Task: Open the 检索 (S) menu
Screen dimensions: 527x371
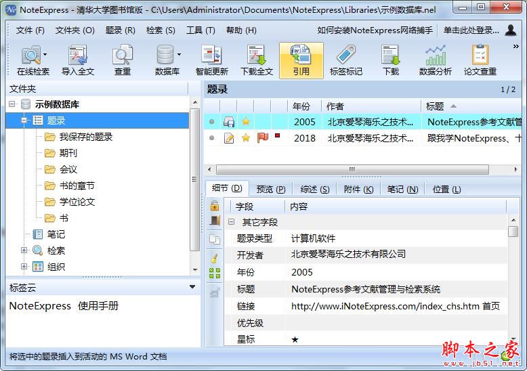Action: click(x=161, y=30)
